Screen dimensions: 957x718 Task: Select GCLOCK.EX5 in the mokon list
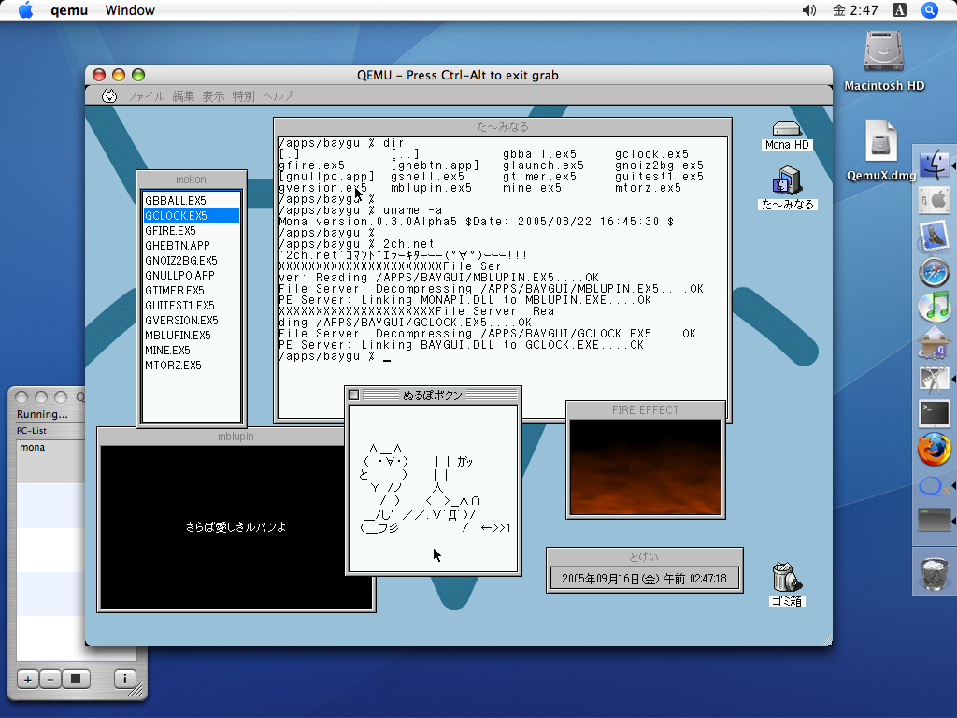[191, 216]
